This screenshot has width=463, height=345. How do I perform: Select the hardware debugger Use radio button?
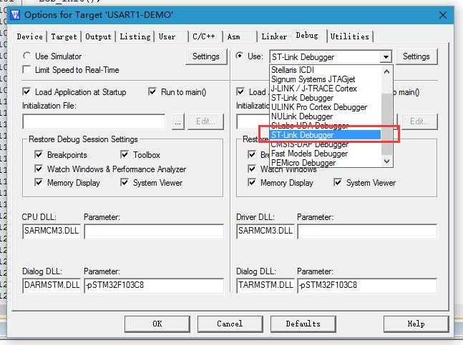tap(240, 56)
